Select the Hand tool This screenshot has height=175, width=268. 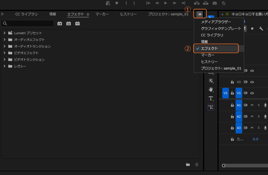click(x=211, y=90)
